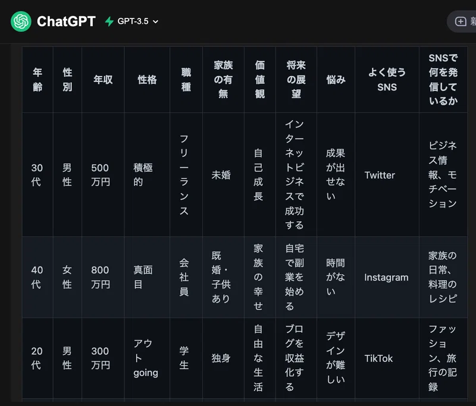
Task: Select the アウトgoing personality cell
Action: click(x=146, y=358)
